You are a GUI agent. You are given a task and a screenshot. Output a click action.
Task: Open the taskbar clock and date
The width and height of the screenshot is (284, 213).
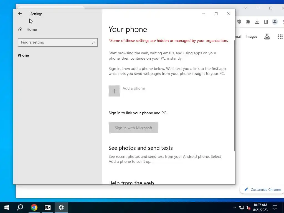(260, 207)
